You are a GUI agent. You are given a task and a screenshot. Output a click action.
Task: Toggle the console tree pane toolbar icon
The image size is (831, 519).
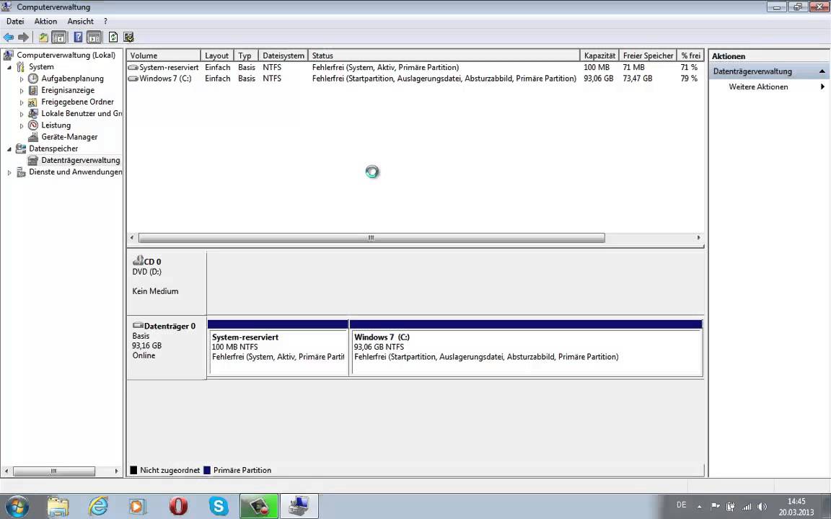pyautogui.click(x=59, y=37)
